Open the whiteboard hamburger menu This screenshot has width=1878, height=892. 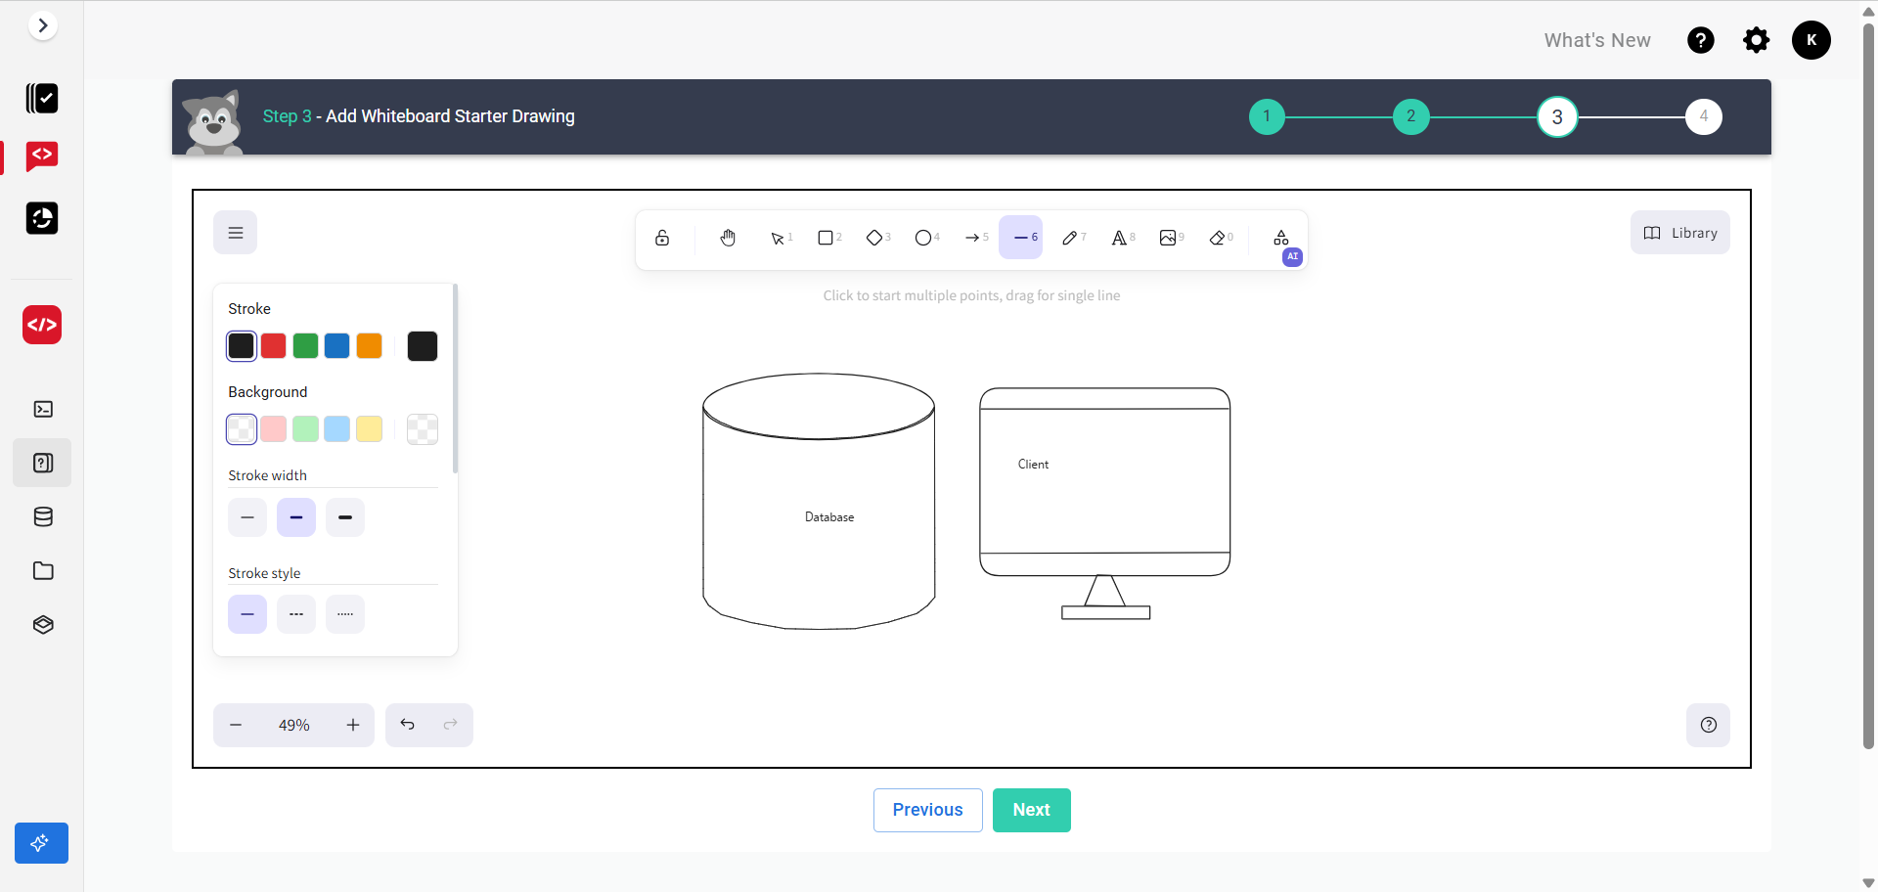pyautogui.click(x=236, y=233)
